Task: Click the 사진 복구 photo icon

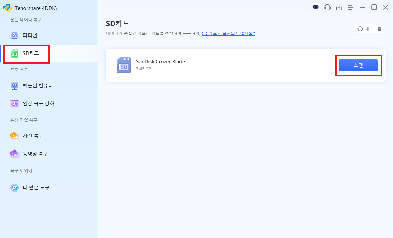Action: [14, 136]
